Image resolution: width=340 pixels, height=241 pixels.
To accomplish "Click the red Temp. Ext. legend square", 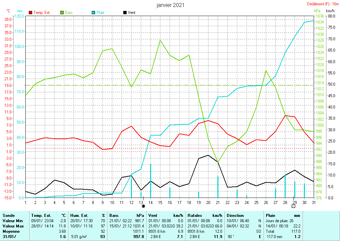I will click(x=31, y=13).
